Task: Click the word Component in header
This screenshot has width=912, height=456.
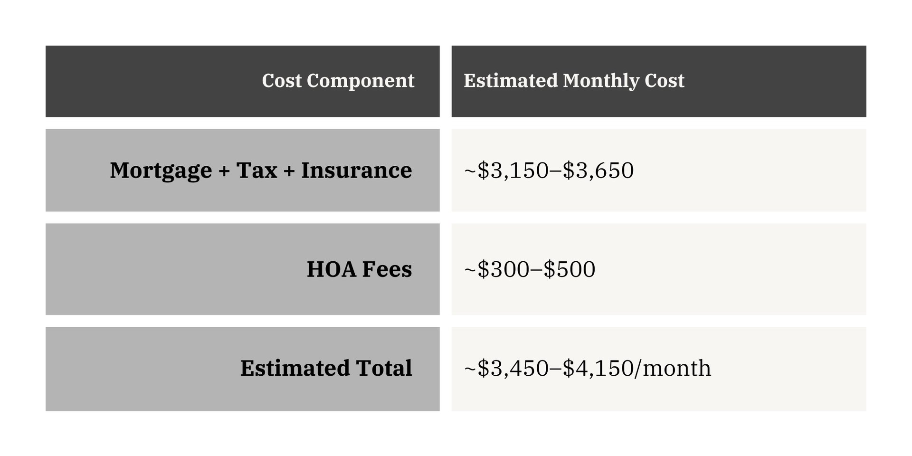Action: (360, 81)
